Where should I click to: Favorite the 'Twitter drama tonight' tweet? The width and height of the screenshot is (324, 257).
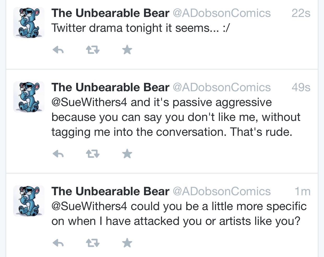coord(127,50)
